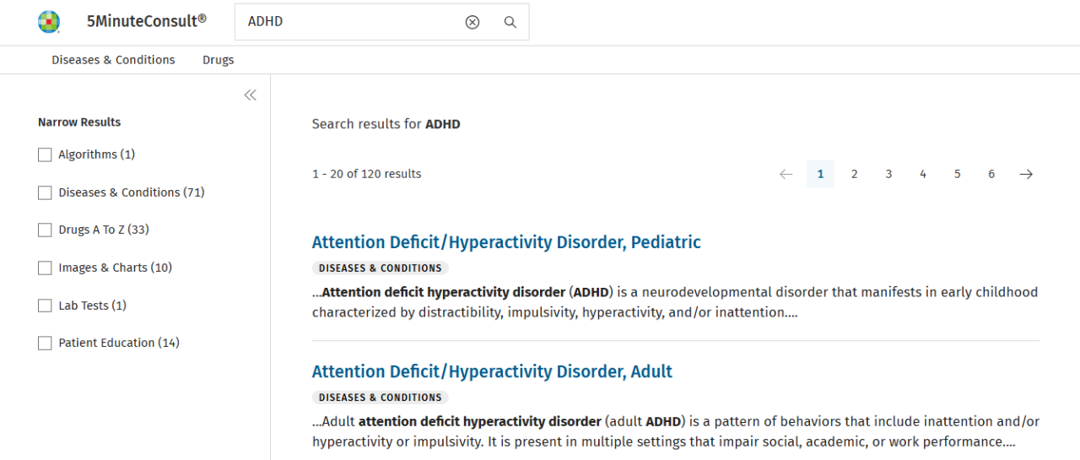1080x460 pixels.
Task: Enable the Diseases & Conditions filter
Action: point(46,192)
